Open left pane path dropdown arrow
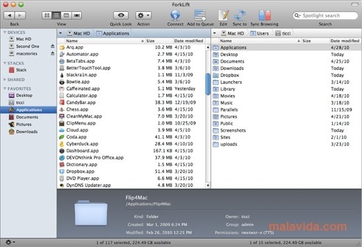Viewport: 362px width, 247px height. point(61,33)
